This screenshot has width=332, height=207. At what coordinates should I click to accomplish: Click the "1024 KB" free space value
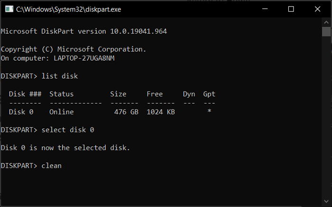tap(161, 112)
